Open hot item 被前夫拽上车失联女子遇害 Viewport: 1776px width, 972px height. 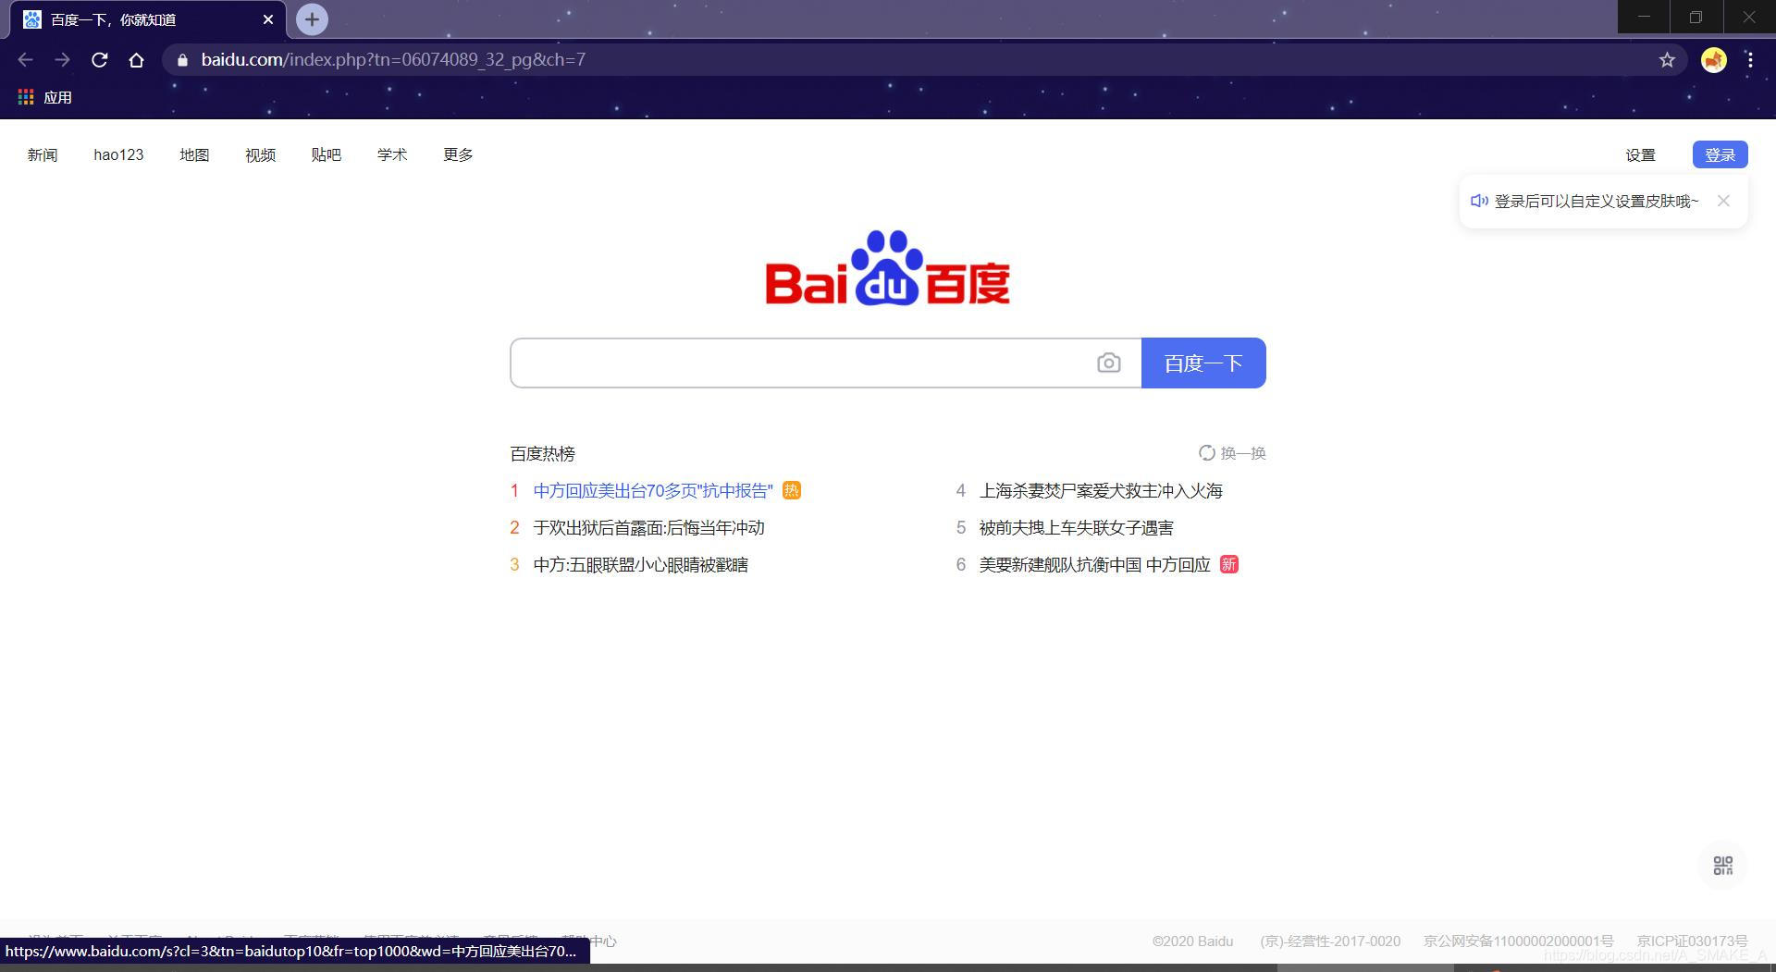click(1076, 528)
